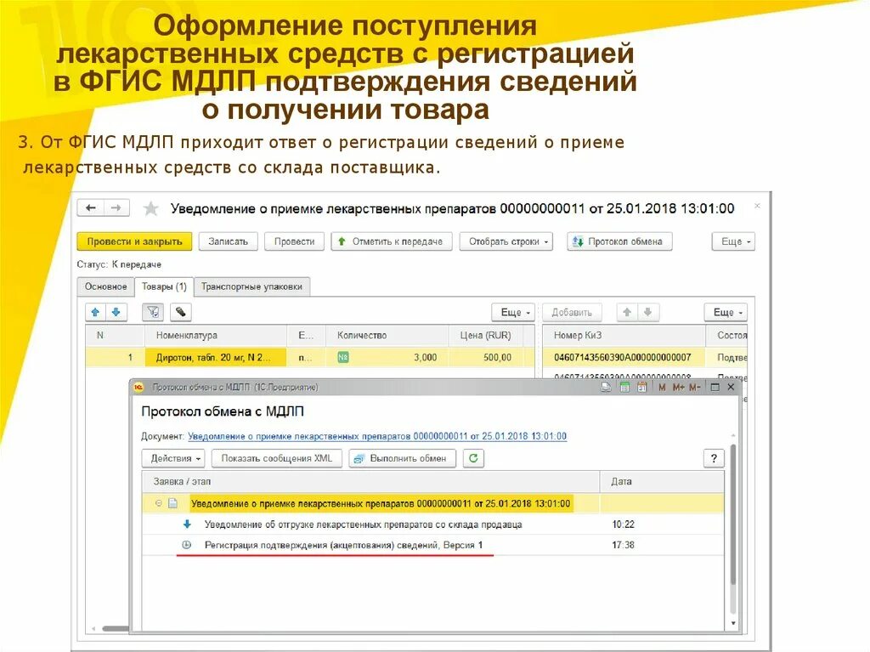
Task: Select the Диротон, табл. 20 мг cell
Action: pyautogui.click(x=215, y=357)
